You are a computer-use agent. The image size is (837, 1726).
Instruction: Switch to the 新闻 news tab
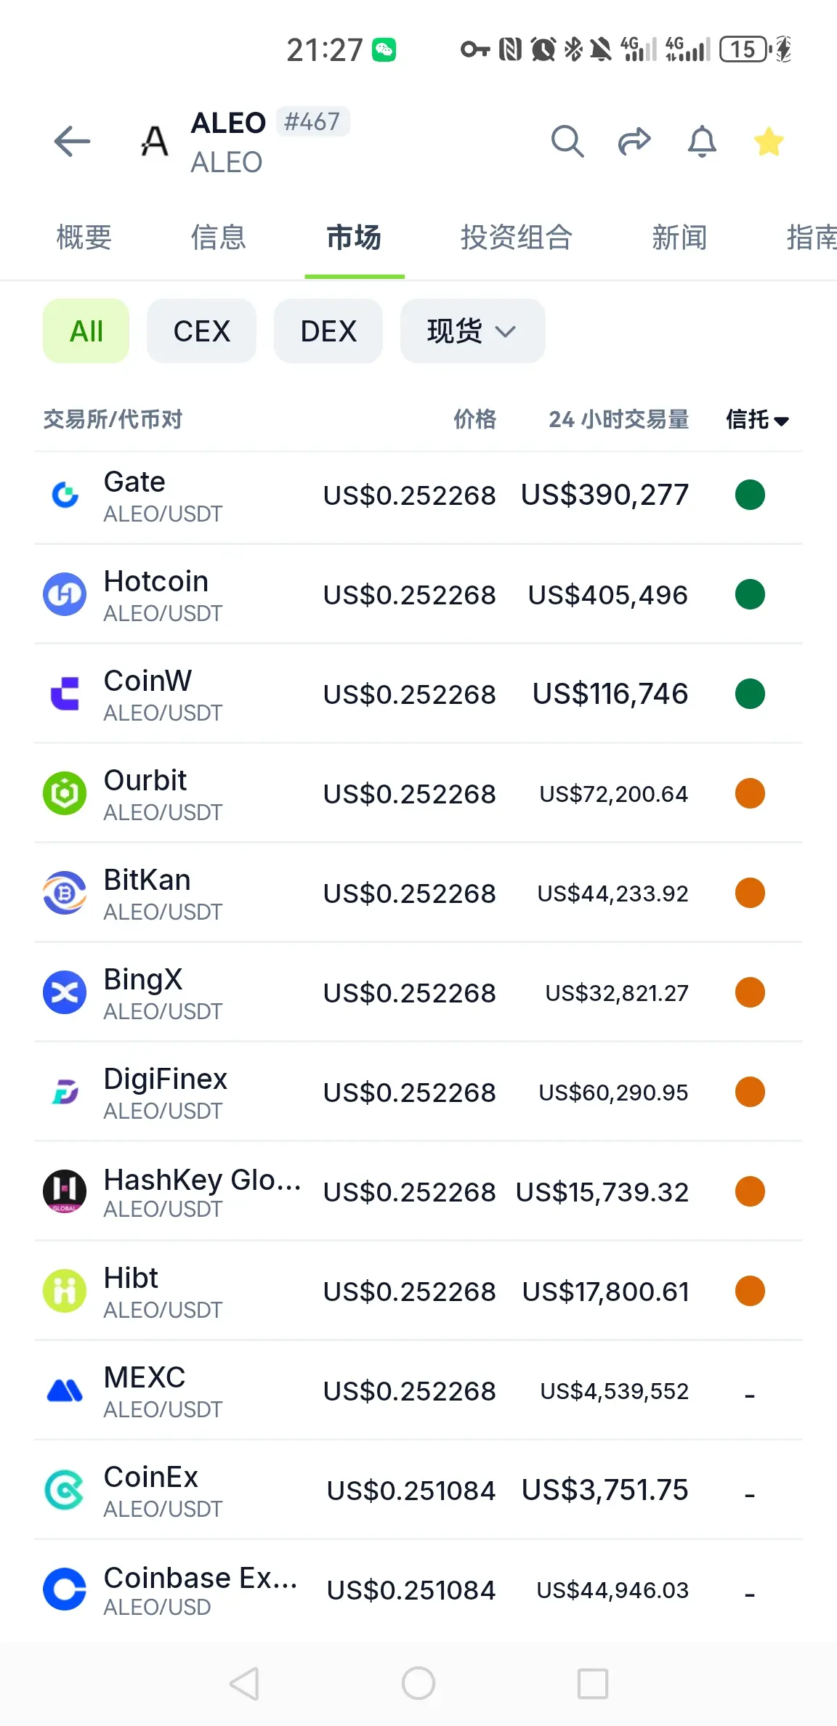[679, 238]
